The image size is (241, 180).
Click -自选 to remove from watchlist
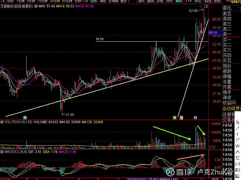click(207, 1)
